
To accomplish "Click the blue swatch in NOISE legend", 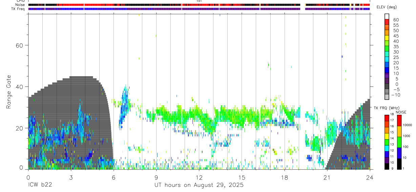I will (x=399, y=153).
